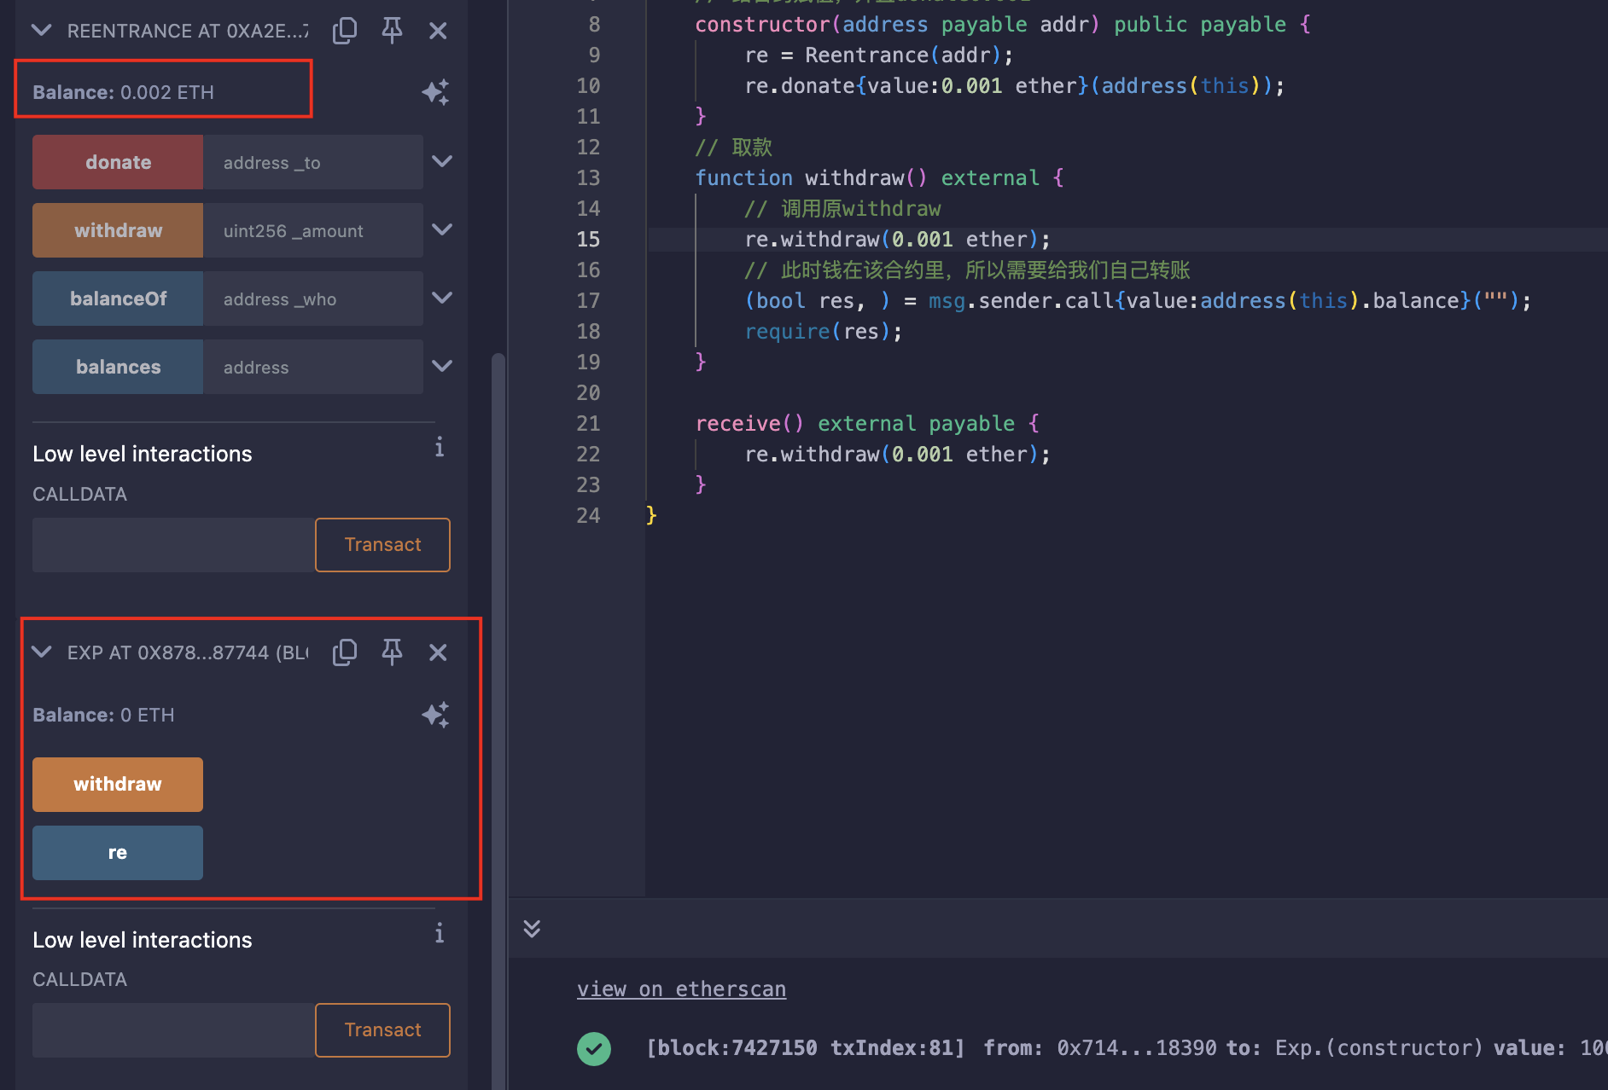The image size is (1608, 1090).
Task: Click 'REENTRANCE AT 0XA2E...' instance title
Action: pyautogui.click(x=188, y=31)
